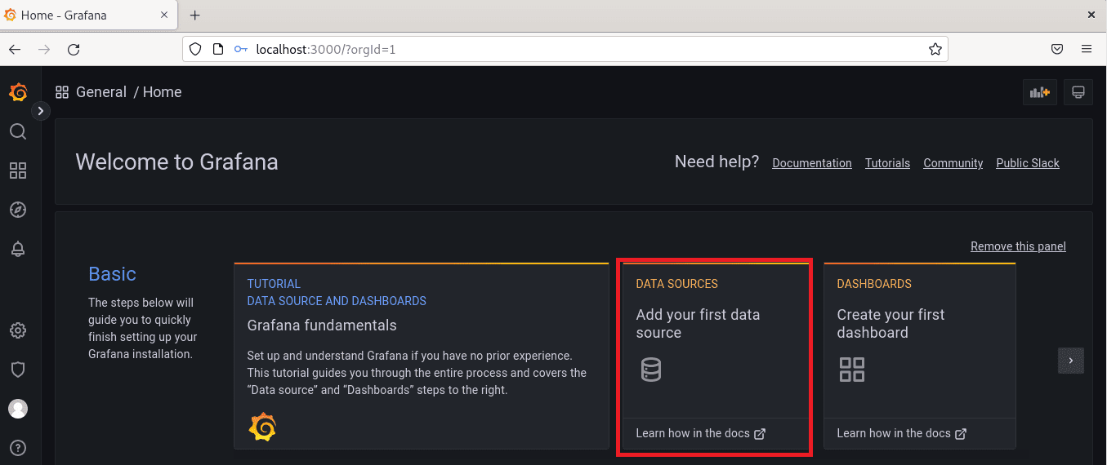Click the Welcome to Grafana heading
This screenshot has width=1107, height=465.
pyautogui.click(x=176, y=162)
